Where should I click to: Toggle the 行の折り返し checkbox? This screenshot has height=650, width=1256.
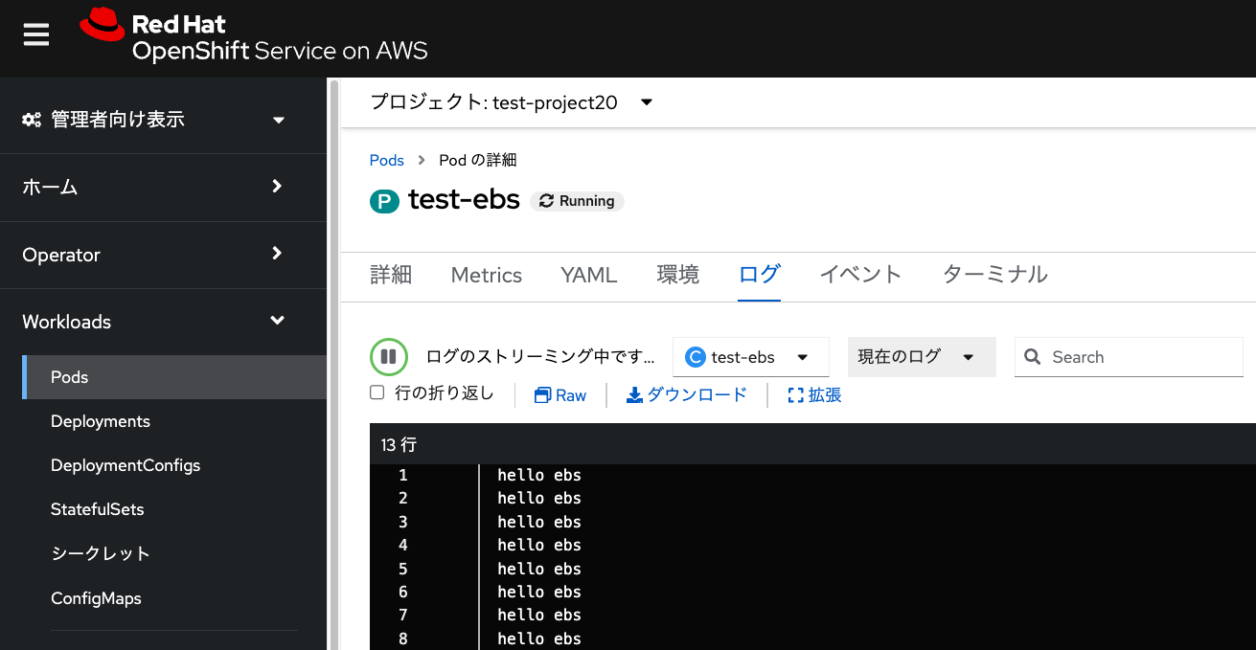click(377, 392)
